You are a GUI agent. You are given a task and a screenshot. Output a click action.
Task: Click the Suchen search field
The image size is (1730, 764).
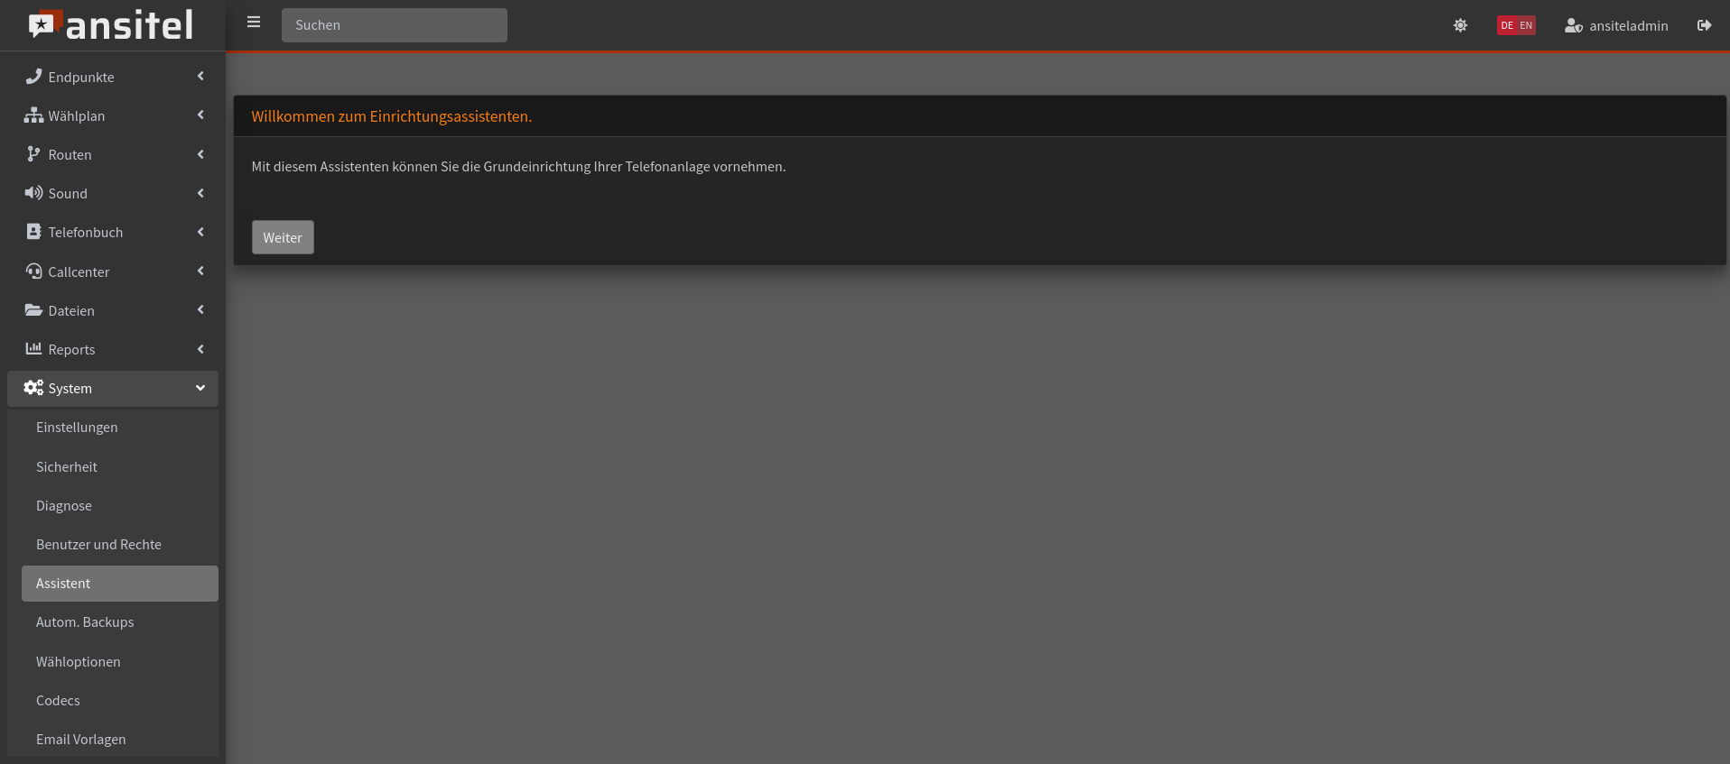pos(395,25)
